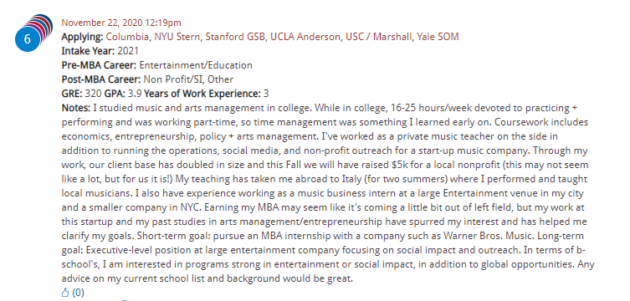Click the Years of Work Experience label
The image size is (630, 301).
click(202, 94)
